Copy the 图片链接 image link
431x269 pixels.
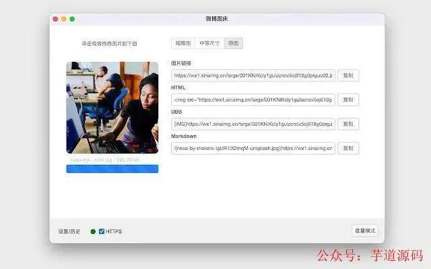[348, 75]
